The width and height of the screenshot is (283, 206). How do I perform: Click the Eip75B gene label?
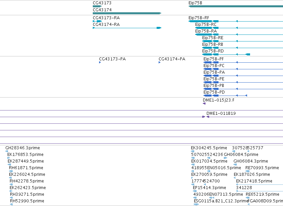click(x=195, y=3)
